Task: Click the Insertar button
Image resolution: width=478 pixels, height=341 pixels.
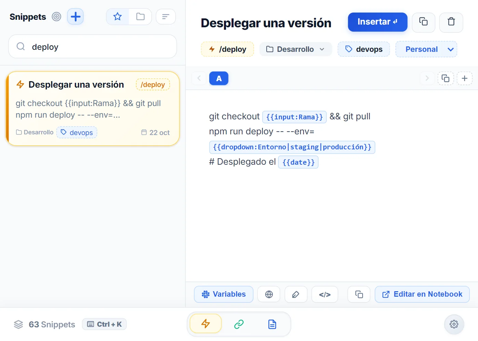Action: (378, 22)
